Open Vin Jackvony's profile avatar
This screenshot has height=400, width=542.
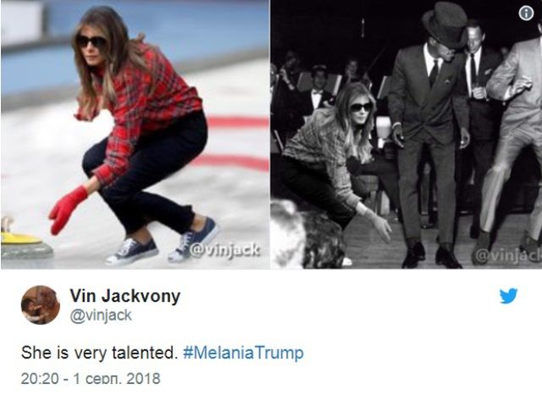40,305
